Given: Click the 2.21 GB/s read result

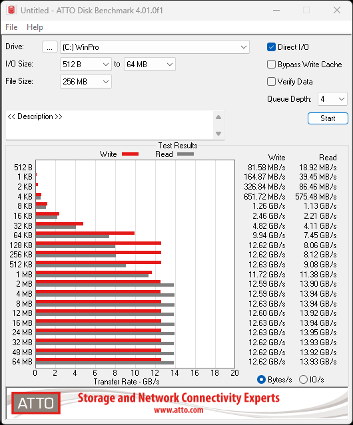Looking at the screenshot, I should pyautogui.click(x=320, y=215).
